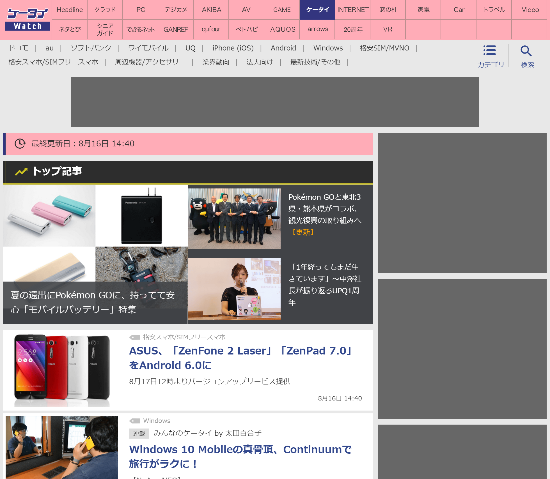Screen dimensions: 550x479
Task: Click the tag icon before 格安スマホ/SIMフリースマホ label
Action: pos(135,337)
